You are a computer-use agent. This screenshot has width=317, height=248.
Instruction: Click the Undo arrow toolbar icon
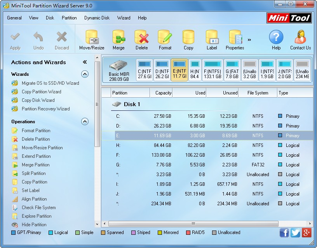pos(38,37)
